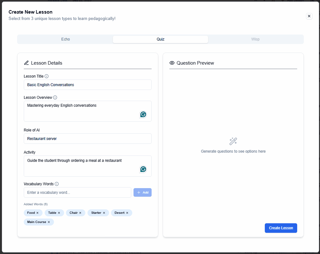This screenshot has height=254, width=320.
Task: Click the Add vocabulary word button
Action: (142, 193)
